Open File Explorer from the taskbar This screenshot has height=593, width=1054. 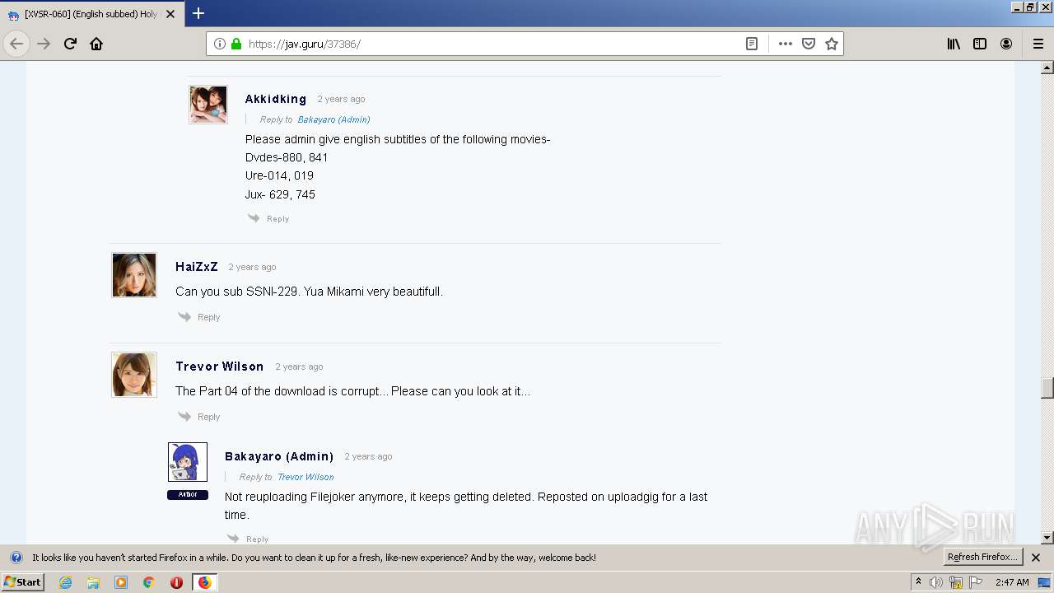[93, 582]
